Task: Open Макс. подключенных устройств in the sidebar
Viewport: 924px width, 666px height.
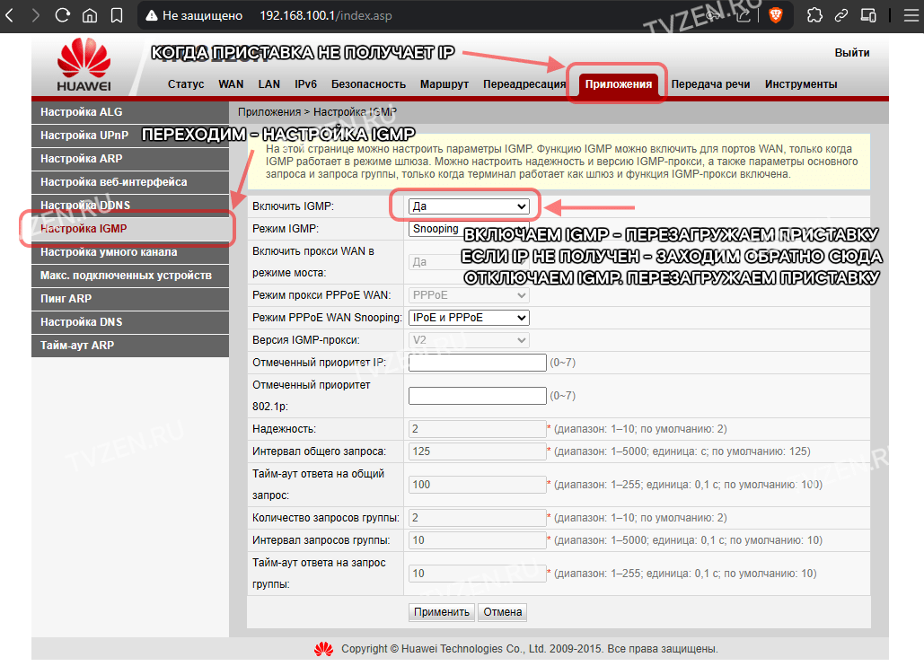Action: (130, 276)
